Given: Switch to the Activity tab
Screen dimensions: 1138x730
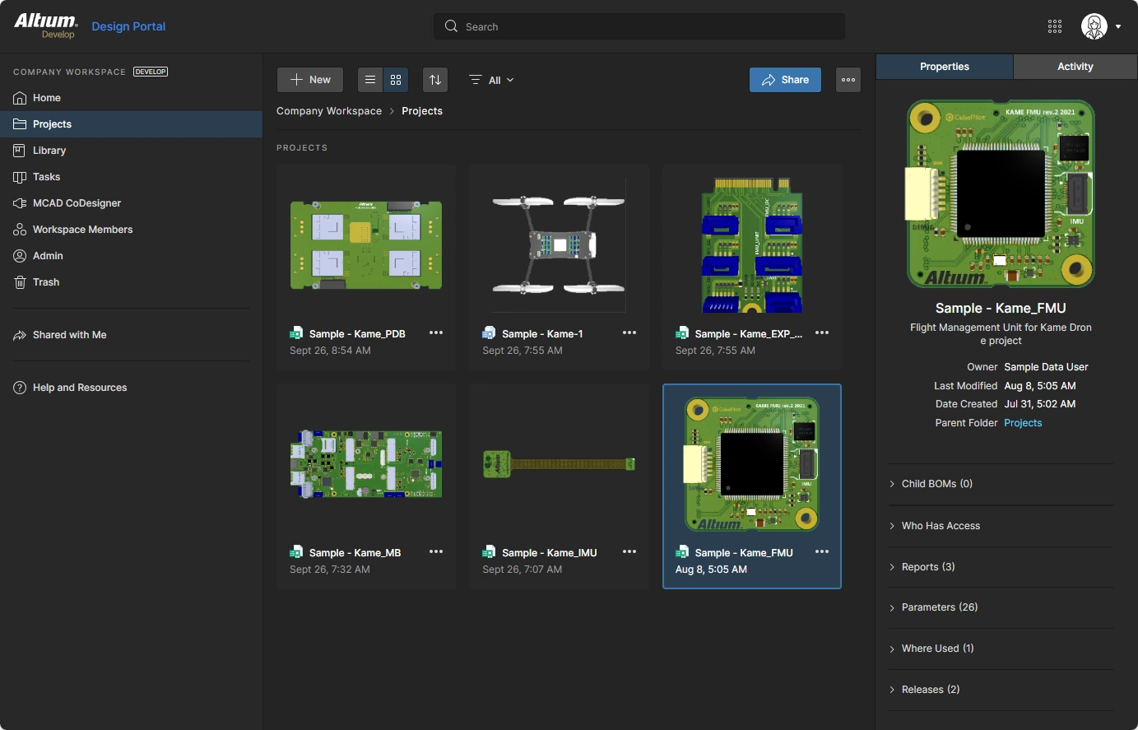Looking at the screenshot, I should pyautogui.click(x=1075, y=66).
